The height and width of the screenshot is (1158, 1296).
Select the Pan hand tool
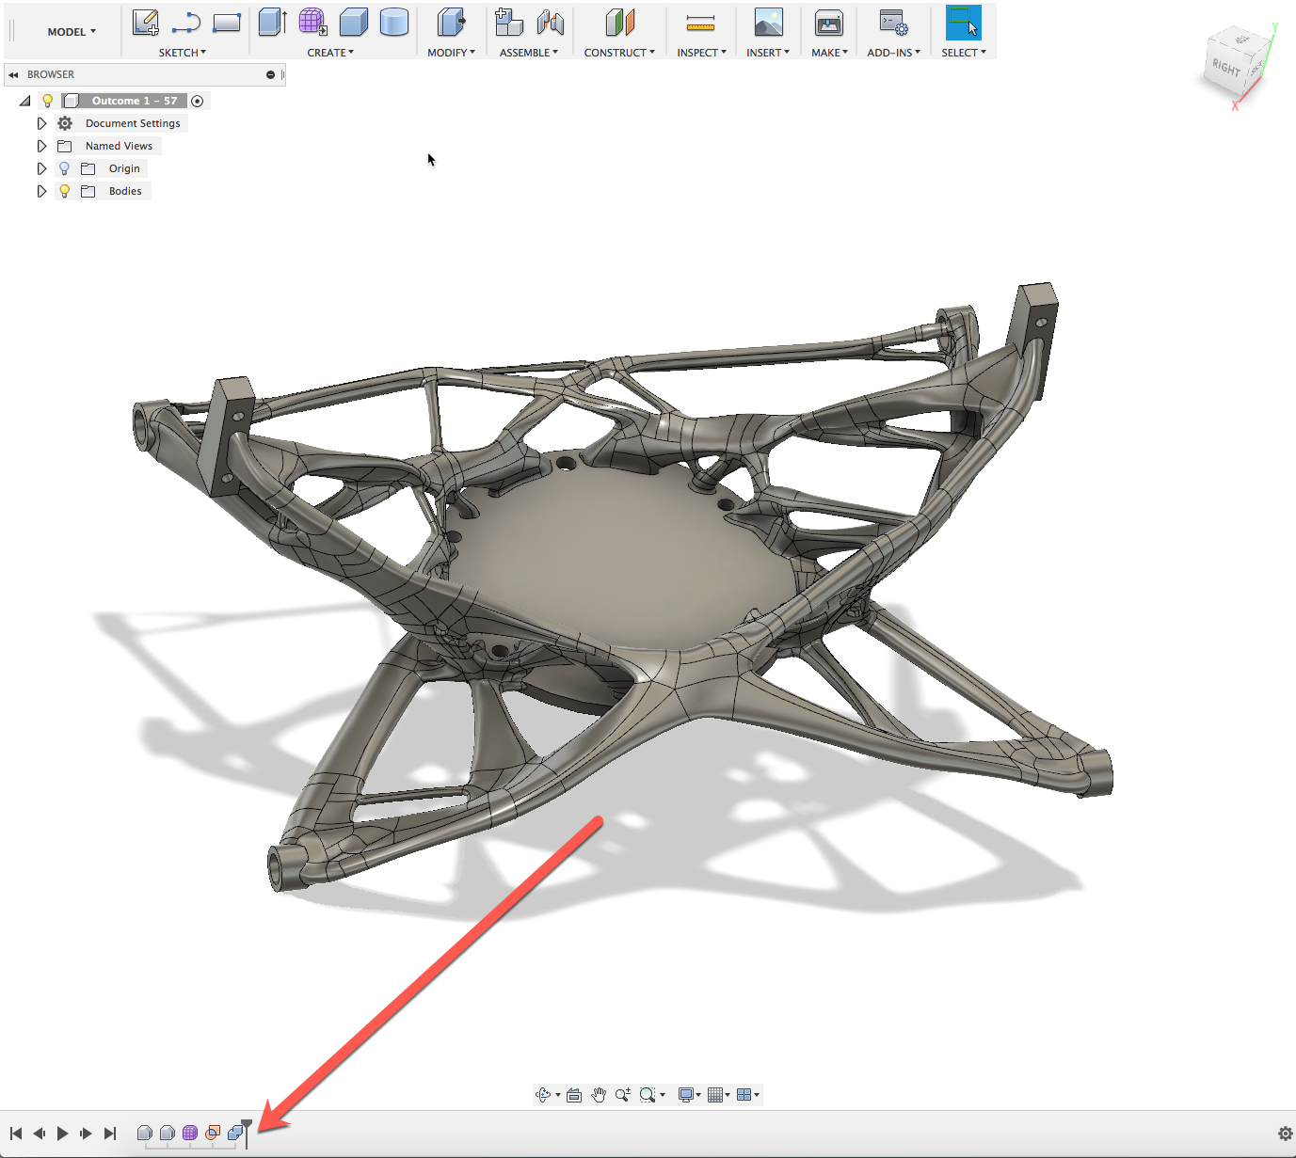coord(599,1095)
